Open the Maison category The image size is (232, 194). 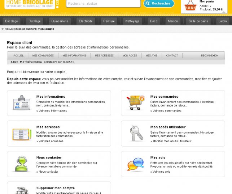pyautogui.click(x=173, y=21)
